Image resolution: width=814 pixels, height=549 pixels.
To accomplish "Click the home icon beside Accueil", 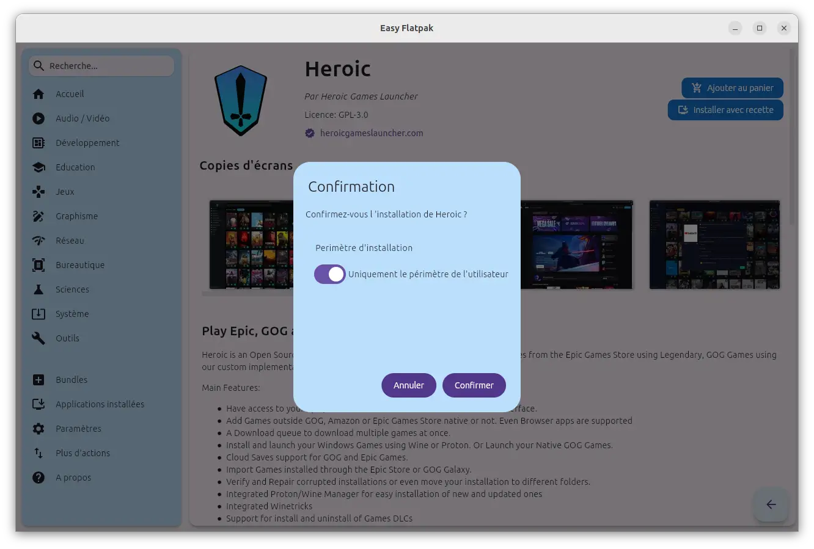I will 38,94.
